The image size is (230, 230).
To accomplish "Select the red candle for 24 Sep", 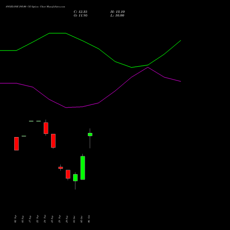I will click(46, 128).
